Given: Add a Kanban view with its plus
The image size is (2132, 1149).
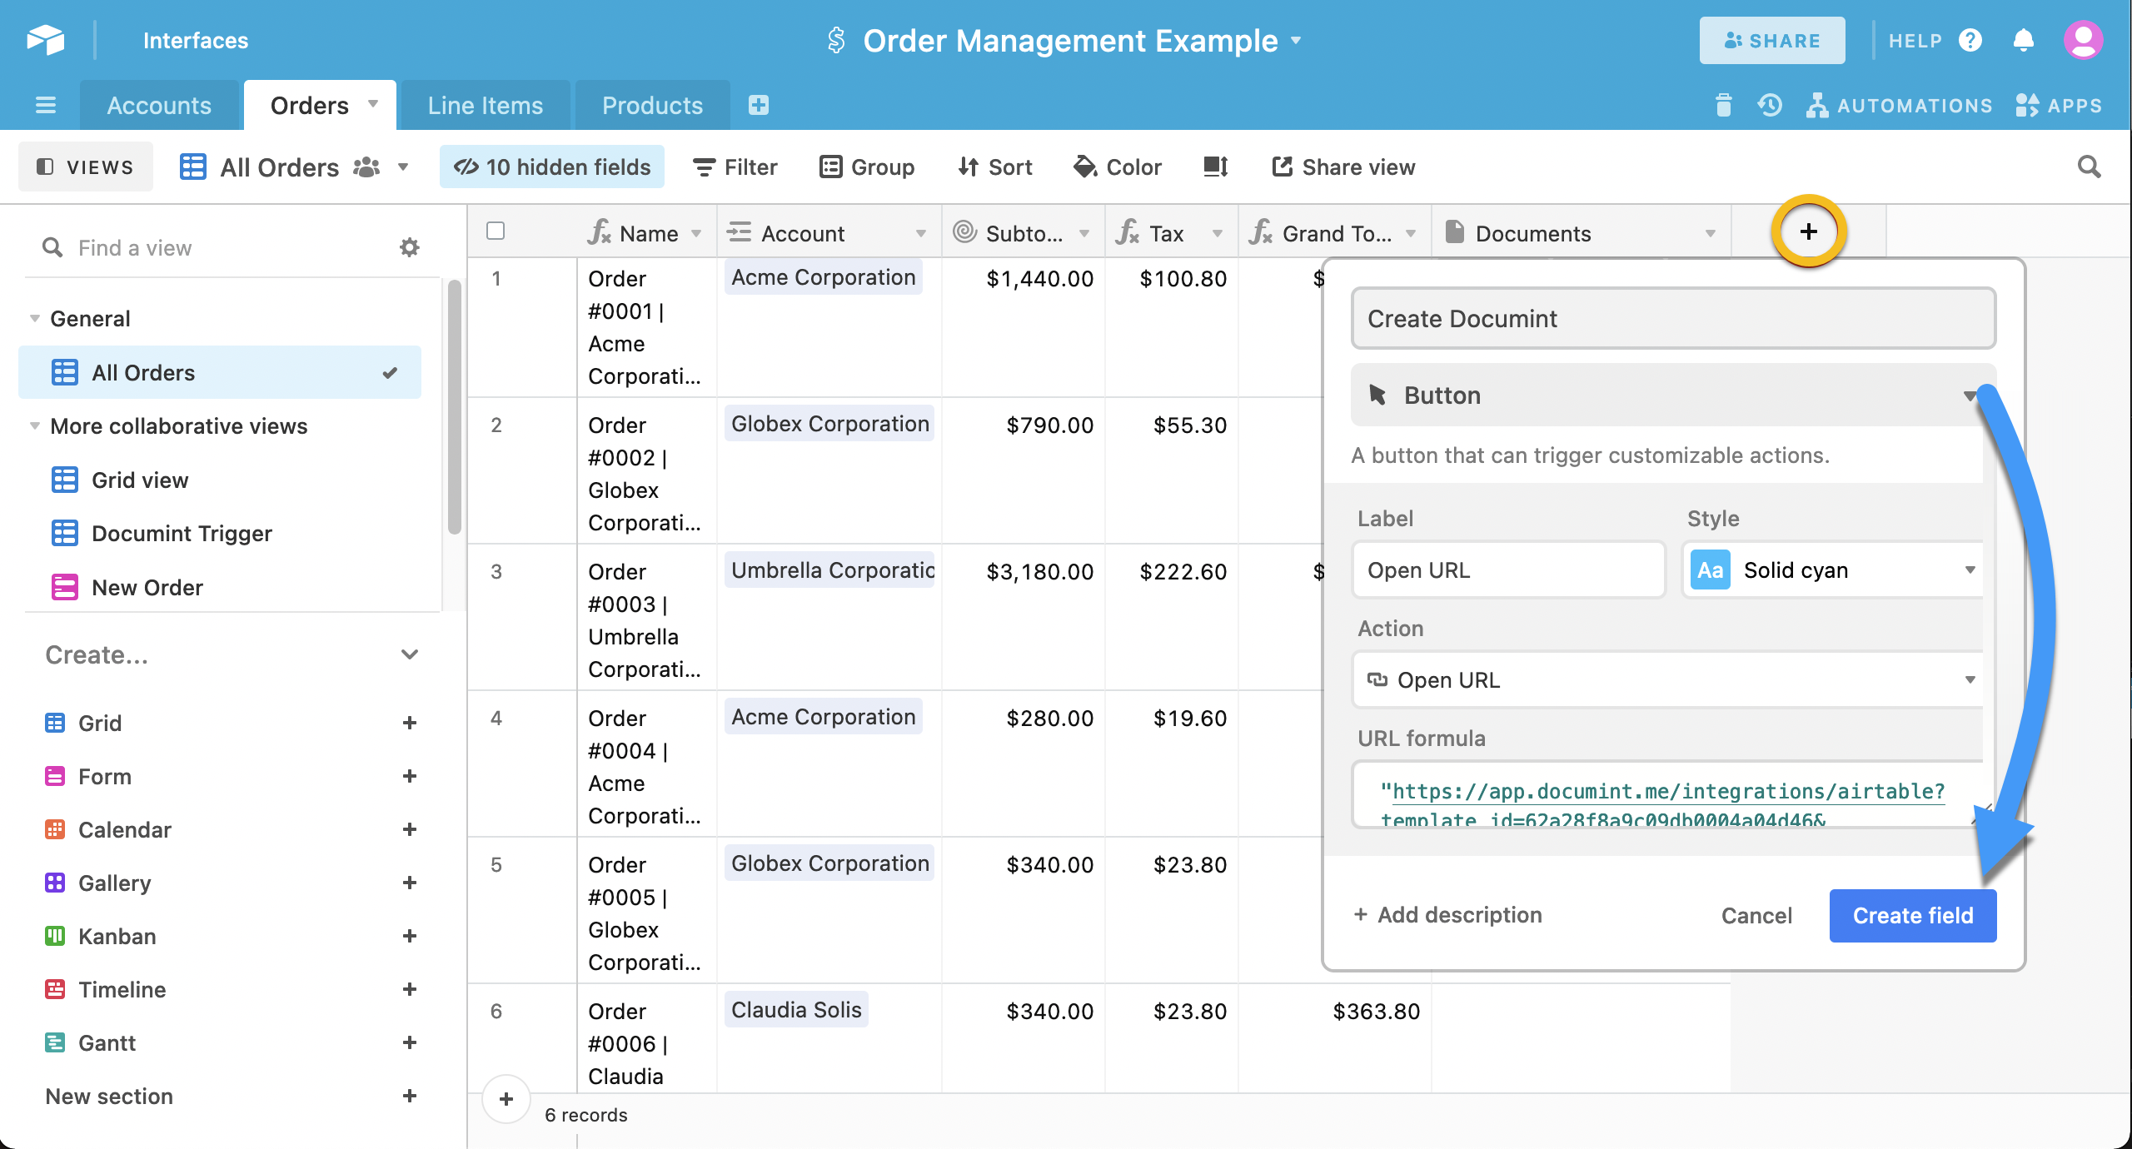Looking at the screenshot, I should (x=409, y=936).
